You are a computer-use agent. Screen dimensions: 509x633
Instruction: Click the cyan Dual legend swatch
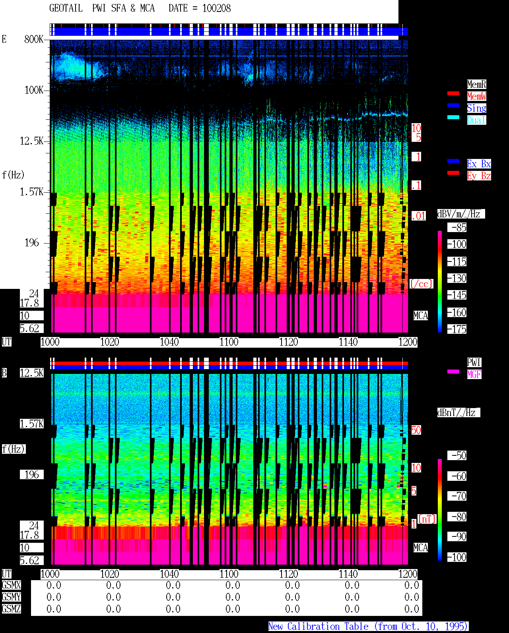pos(453,117)
